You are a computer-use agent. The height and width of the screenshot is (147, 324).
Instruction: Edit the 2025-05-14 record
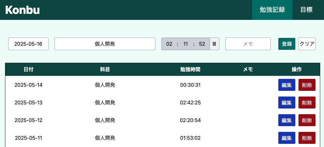coord(286,85)
